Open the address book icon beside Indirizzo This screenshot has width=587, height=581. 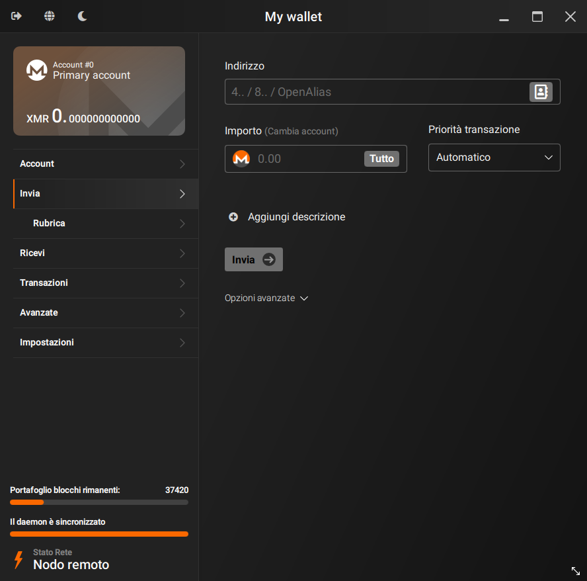(541, 91)
